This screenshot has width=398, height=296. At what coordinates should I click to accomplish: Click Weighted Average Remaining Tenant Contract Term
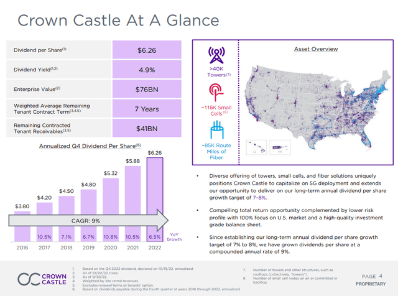(52, 109)
